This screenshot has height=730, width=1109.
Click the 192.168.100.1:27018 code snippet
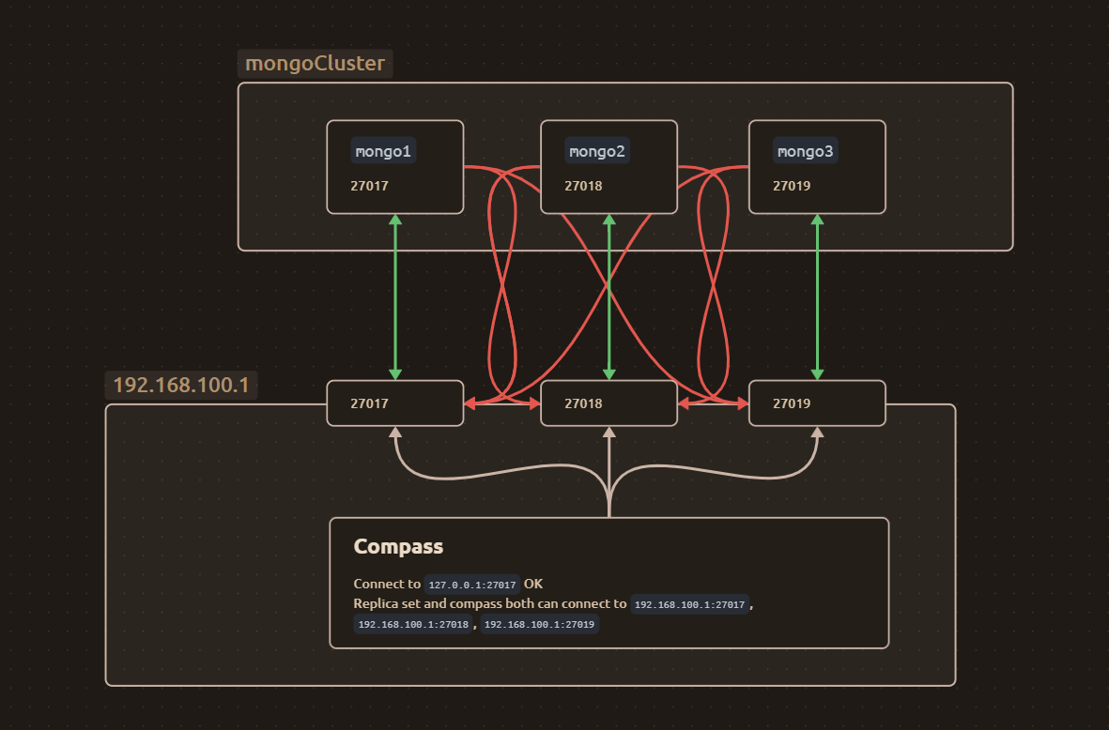tap(413, 624)
